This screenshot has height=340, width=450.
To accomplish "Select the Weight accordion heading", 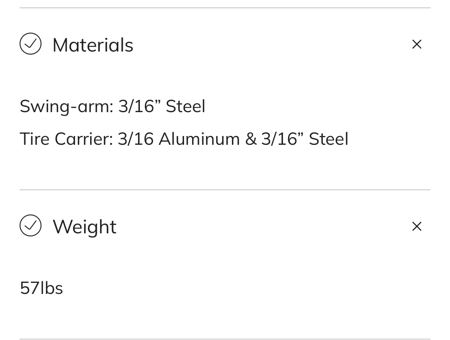I will (x=84, y=227).
